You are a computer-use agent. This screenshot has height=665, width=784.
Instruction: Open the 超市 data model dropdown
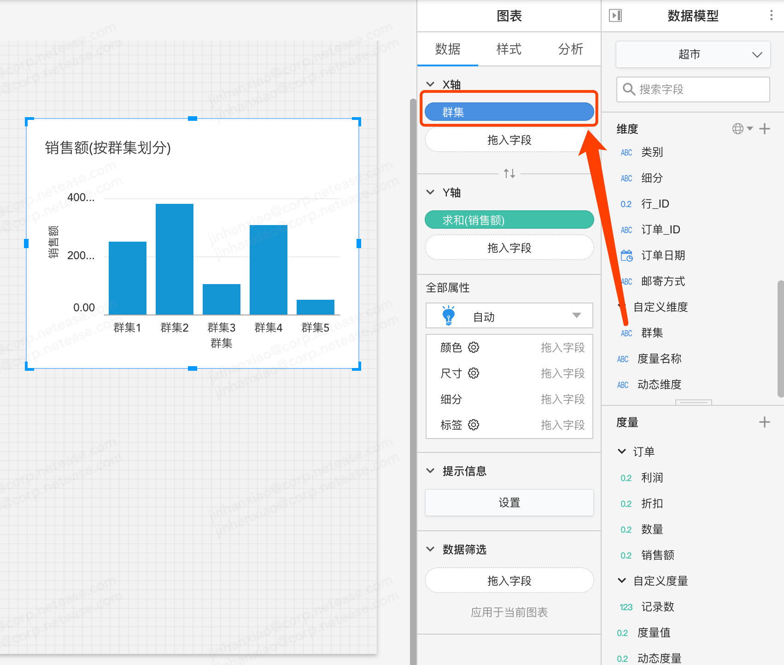click(693, 54)
